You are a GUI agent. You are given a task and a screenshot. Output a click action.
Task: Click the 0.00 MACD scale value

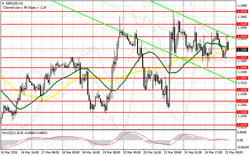(x=240, y=140)
